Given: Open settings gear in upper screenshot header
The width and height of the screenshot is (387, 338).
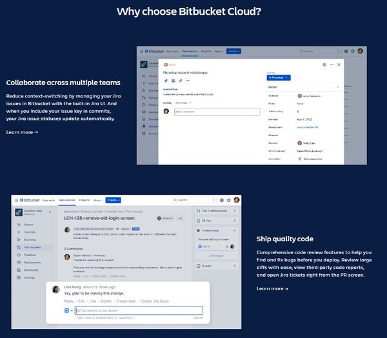Looking at the screenshot, I should coord(353,52).
